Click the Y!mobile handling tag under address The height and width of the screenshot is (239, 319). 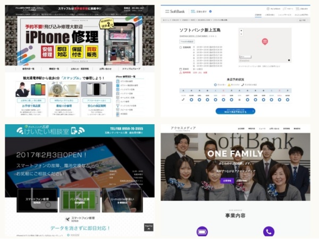[x=187, y=41]
